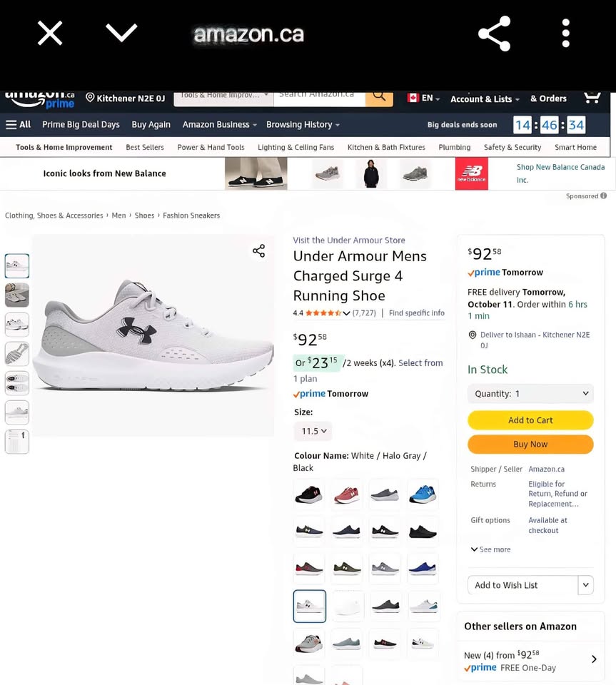Viewport: 616px width, 685px height.
Task: Open Prime Big Deal Days menu item
Action: click(81, 124)
